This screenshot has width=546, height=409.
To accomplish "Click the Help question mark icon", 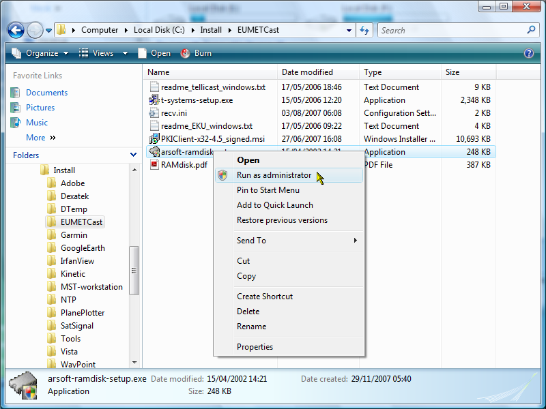I will click(x=528, y=53).
